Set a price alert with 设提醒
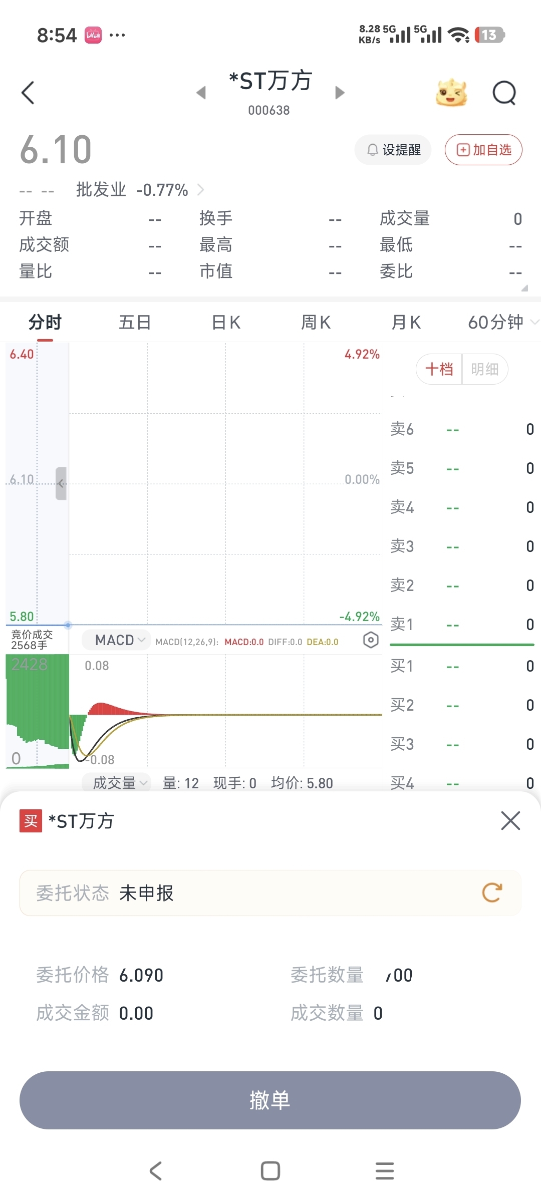 point(393,150)
